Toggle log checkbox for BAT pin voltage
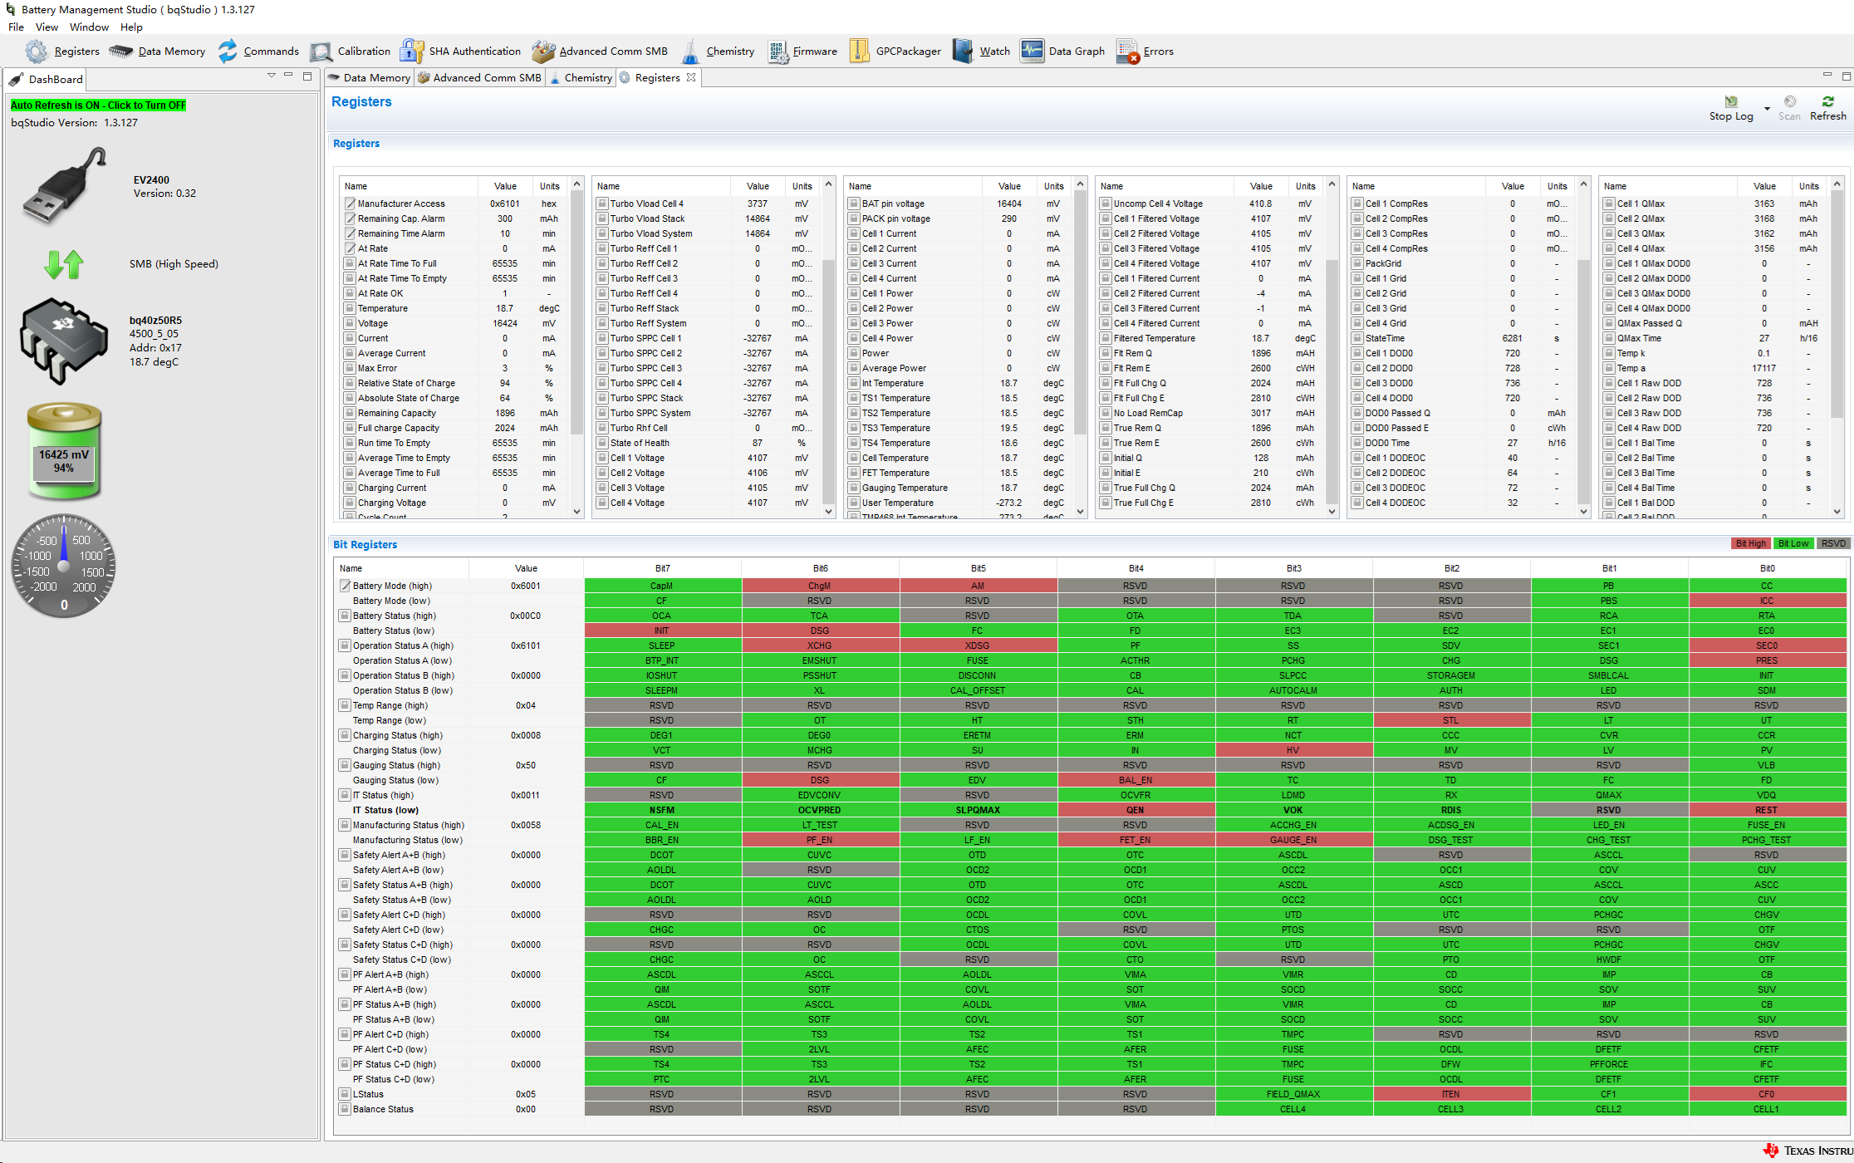Image resolution: width=1854 pixels, height=1163 pixels. click(854, 204)
